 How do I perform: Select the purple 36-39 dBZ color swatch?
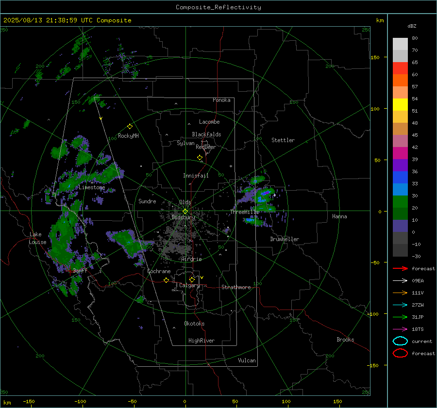point(400,165)
